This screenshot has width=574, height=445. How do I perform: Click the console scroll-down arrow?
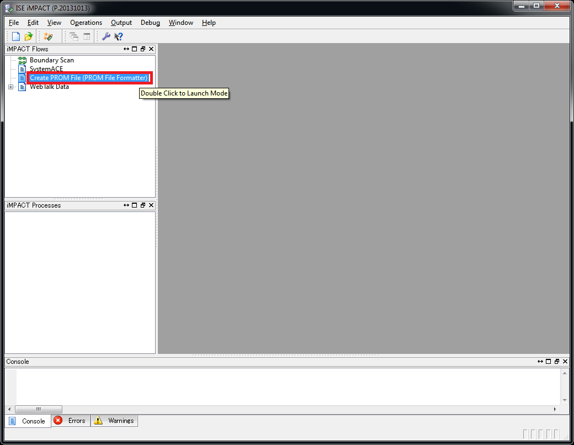565,400
